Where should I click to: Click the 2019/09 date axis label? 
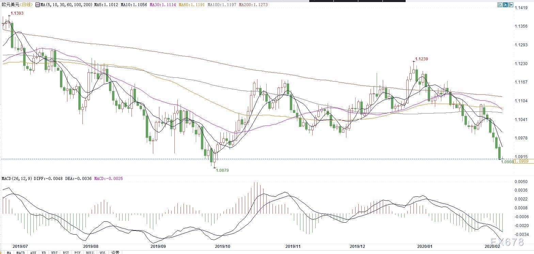[158, 246]
